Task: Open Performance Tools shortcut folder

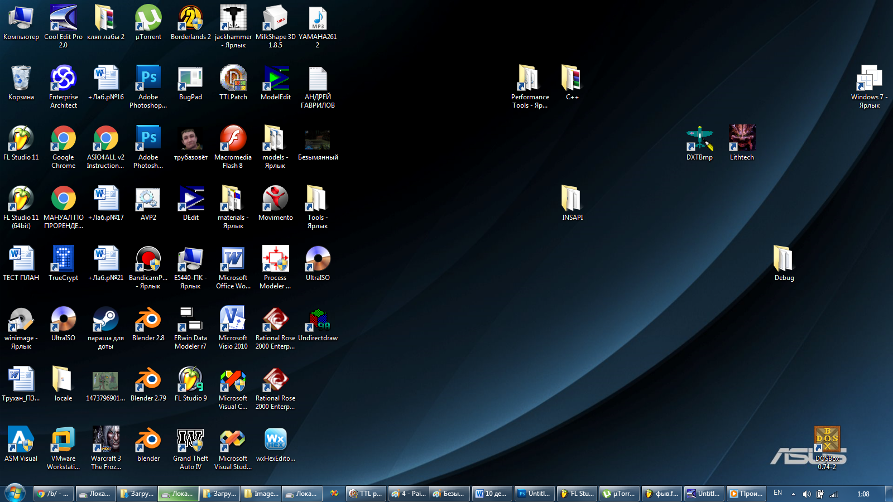Action: [530, 86]
